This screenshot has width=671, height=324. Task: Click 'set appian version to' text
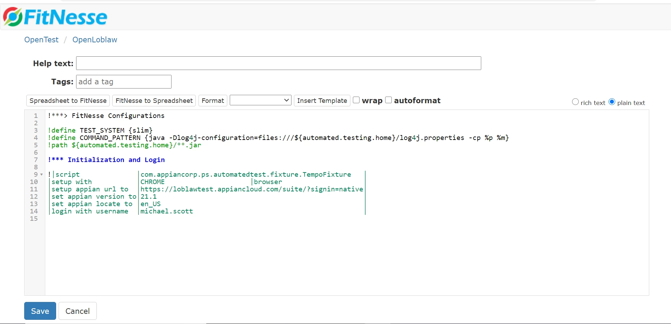(94, 197)
